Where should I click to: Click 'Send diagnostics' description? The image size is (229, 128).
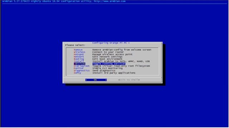pyautogui.click(x=104, y=70)
